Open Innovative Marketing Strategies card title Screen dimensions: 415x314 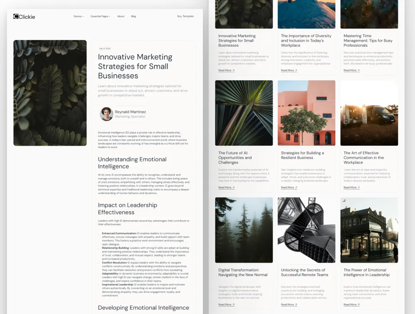[237, 41]
